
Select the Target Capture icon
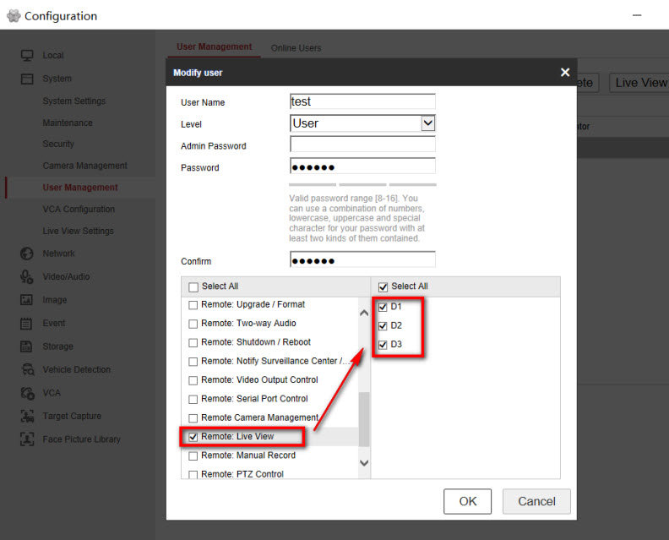click(x=27, y=416)
